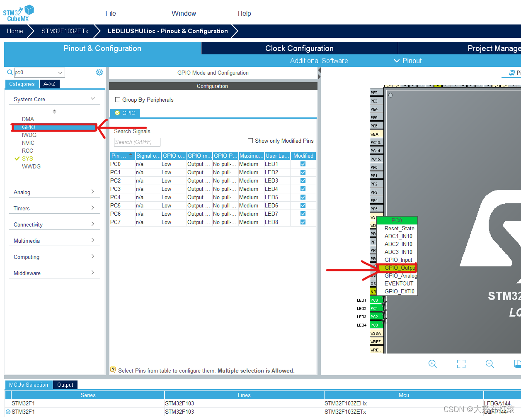Viewport: 521px width, 417px height.
Task: Switch to Clock Configuration tab
Action: coord(299,48)
